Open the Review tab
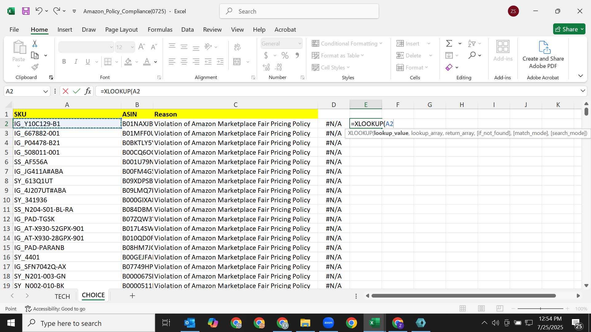 (212, 30)
